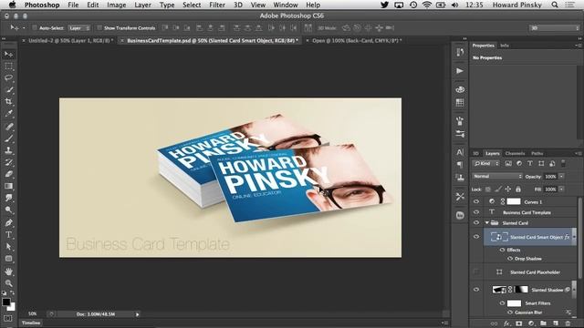The image size is (584, 328).
Task: Hide the Curves 1 layer
Action: [x=476, y=201]
